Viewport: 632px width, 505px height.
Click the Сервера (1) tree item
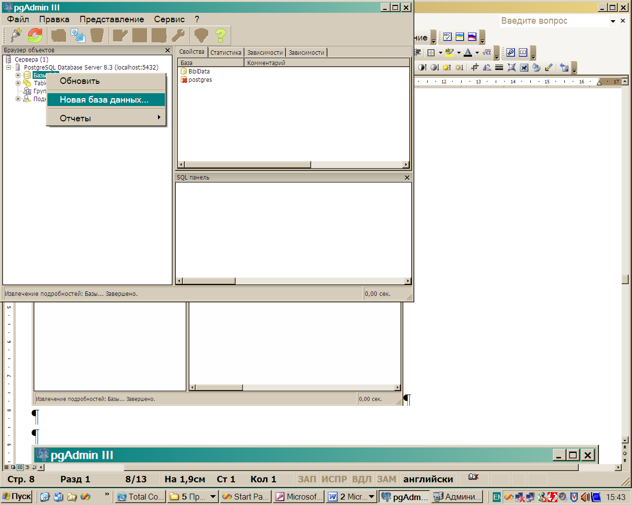31,59
